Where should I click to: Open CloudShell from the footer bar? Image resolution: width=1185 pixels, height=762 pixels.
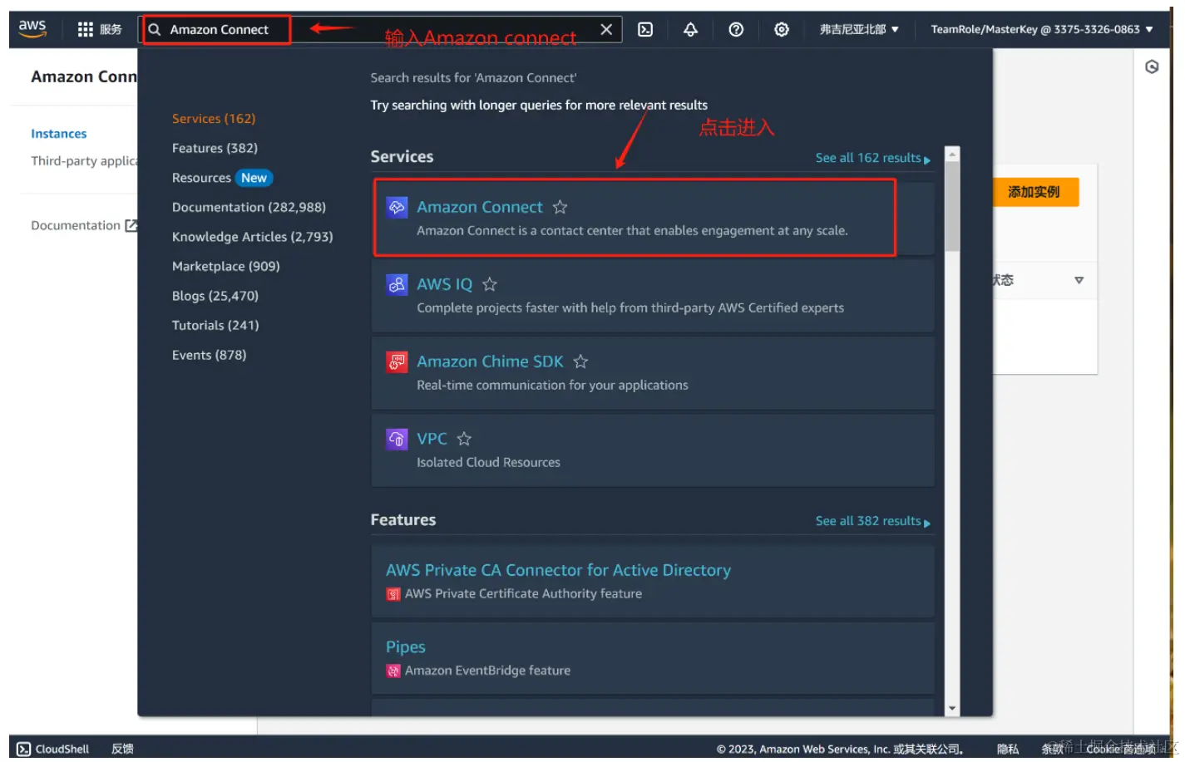[x=53, y=749]
